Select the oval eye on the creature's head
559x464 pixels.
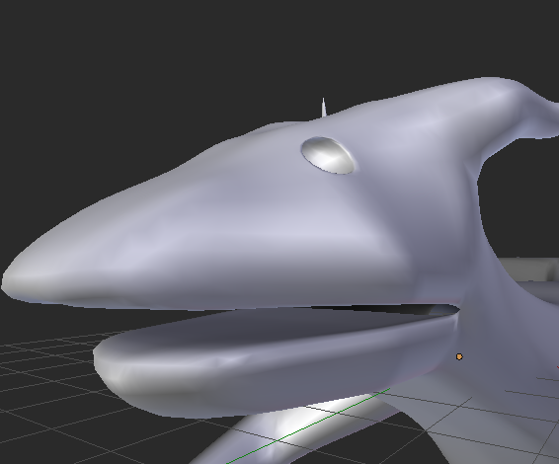tap(328, 155)
